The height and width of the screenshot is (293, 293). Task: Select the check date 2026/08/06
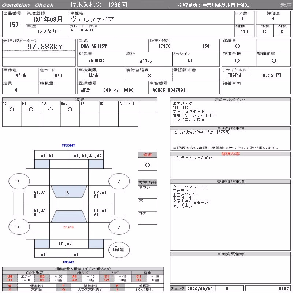(x=200, y=289)
